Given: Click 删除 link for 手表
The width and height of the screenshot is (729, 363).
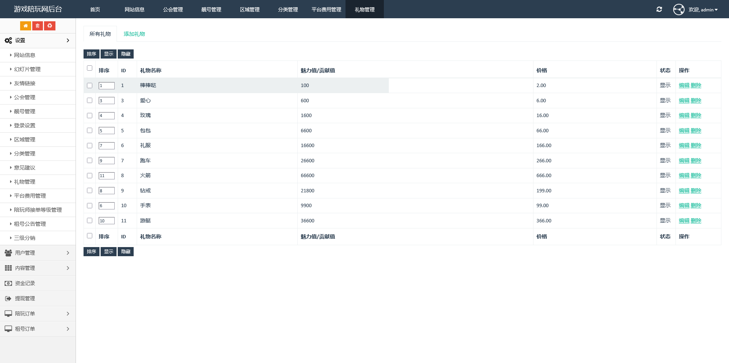Looking at the screenshot, I should (696, 206).
